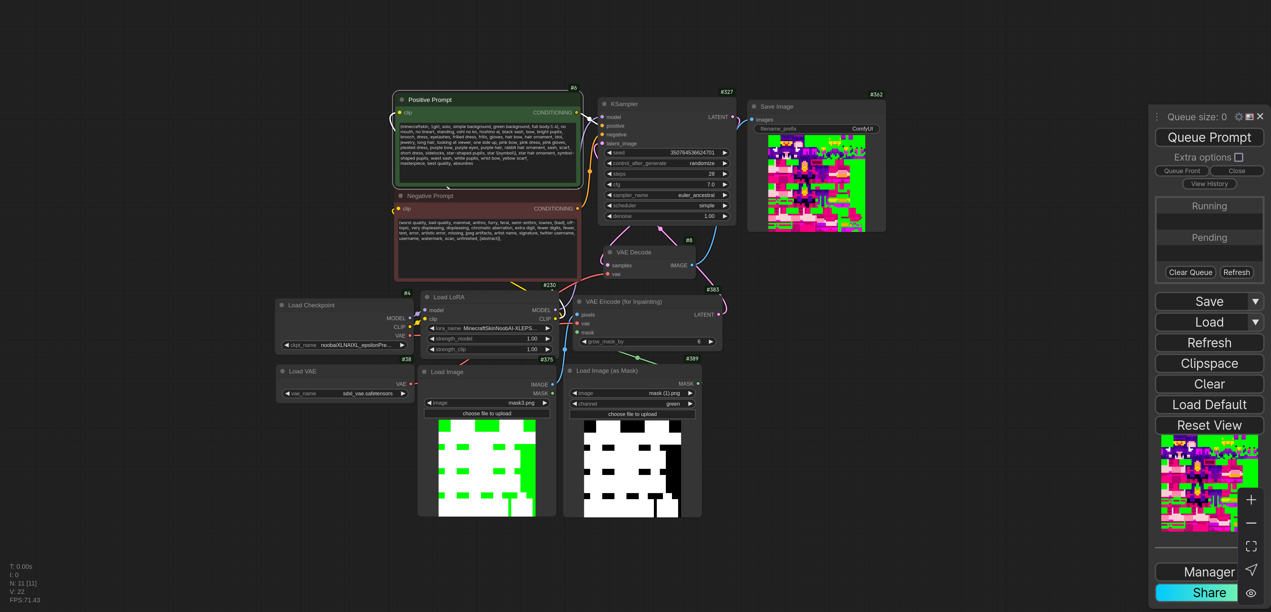Click the three-dot drag handle of queue panel
Viewport: 1271px width, 612px height.
1157,117
